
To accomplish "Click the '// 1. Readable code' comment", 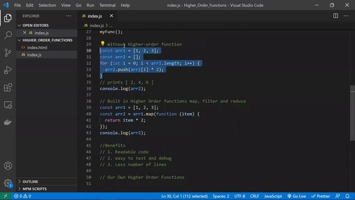I will 124,152.
